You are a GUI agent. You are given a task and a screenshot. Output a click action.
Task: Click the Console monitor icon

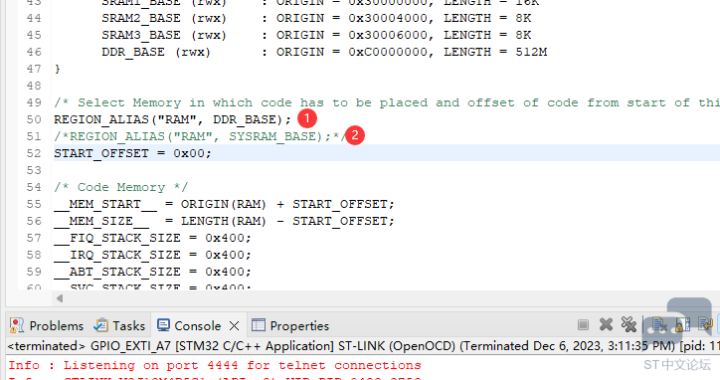point(163,325)
